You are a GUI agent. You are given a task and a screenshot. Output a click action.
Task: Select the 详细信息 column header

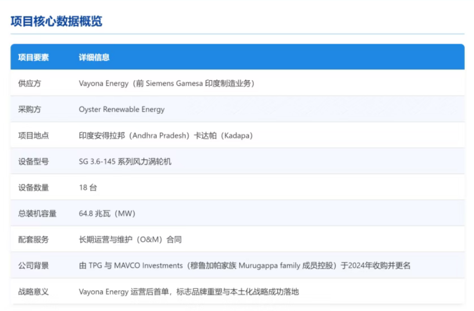click(94, 57)
